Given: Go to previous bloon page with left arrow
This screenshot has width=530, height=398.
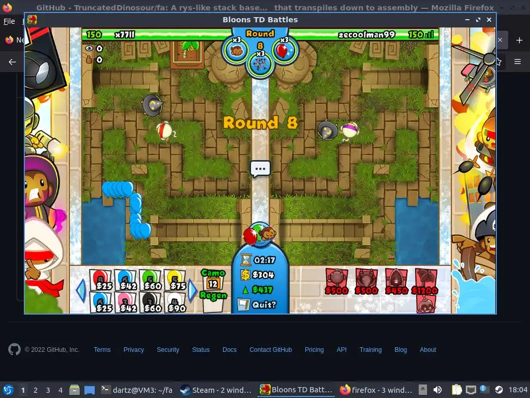Looking at the screenshot, I should click(81, 290).
